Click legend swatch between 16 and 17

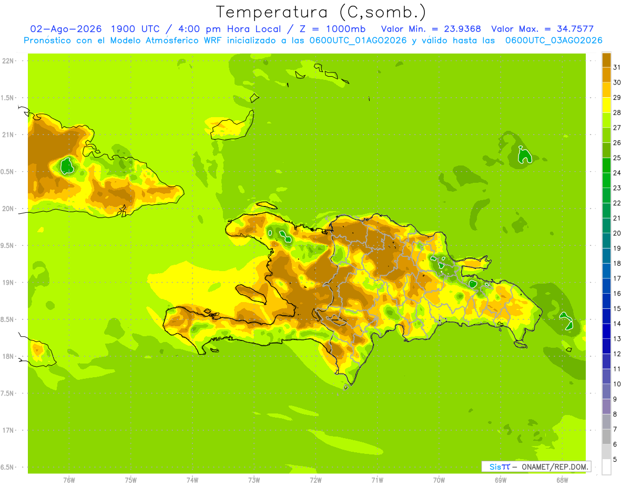pos(606,286)
